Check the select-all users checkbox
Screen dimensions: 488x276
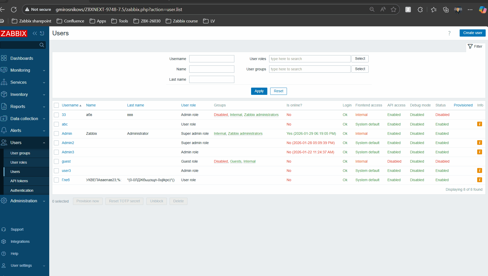56,105
